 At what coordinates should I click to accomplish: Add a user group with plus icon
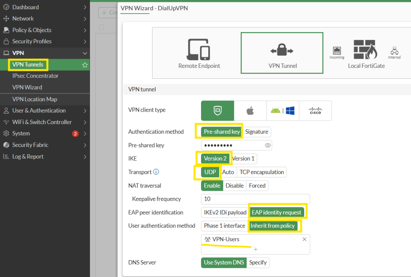(x=256, y=249)
